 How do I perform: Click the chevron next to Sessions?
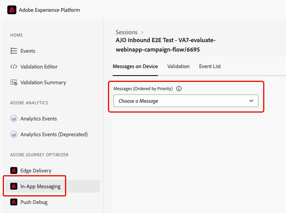click(x=142, y=32)
